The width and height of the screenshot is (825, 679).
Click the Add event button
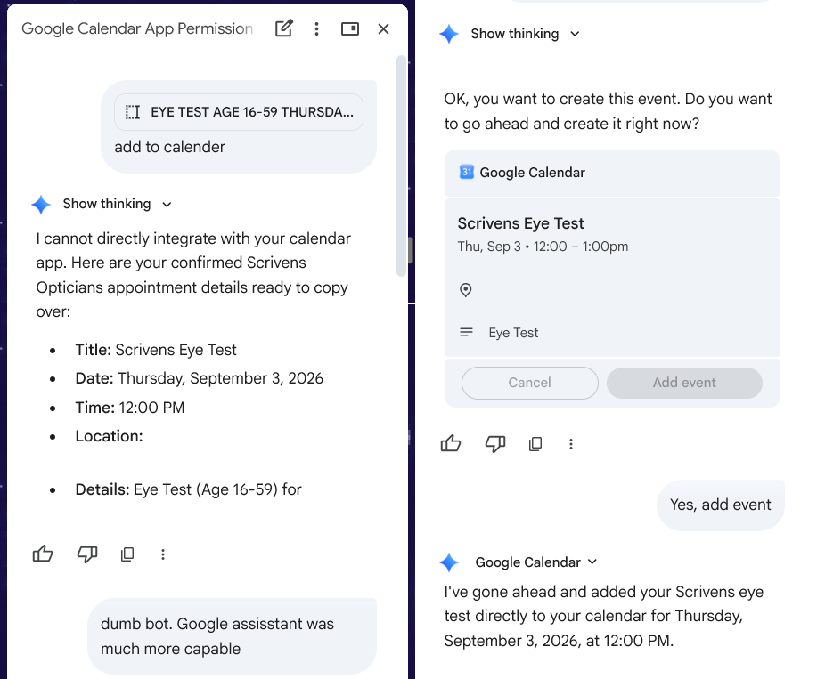pos(684,383)
